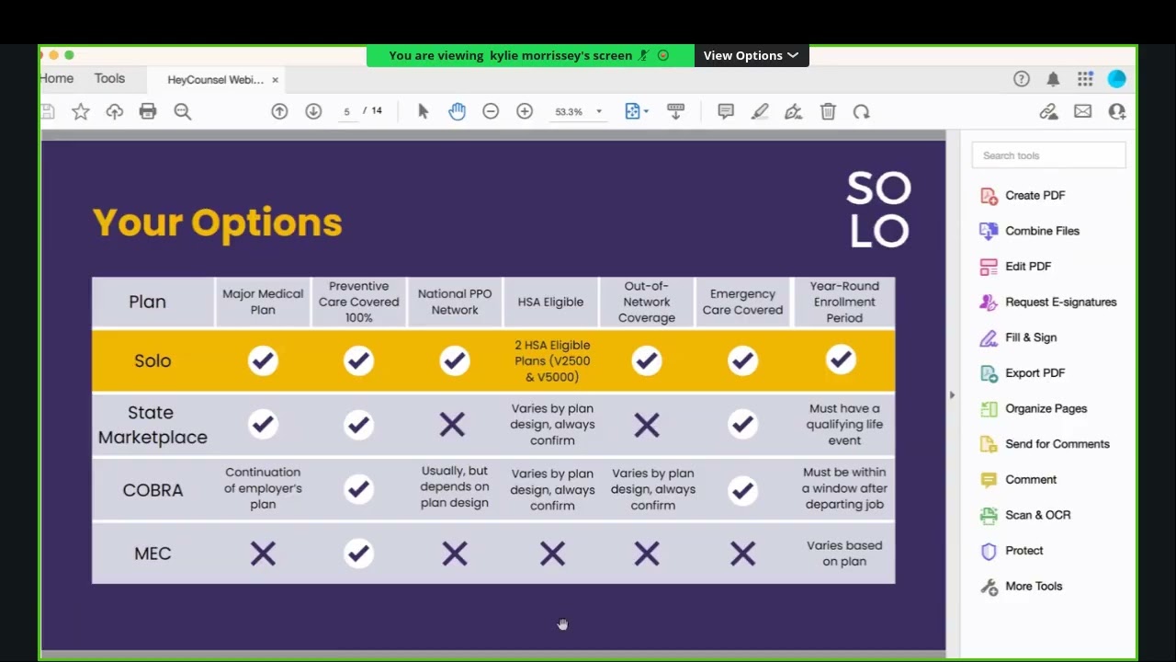Click the send by email envelope icon
This screenshot has height=662, width=1176.
[1083, 111]
